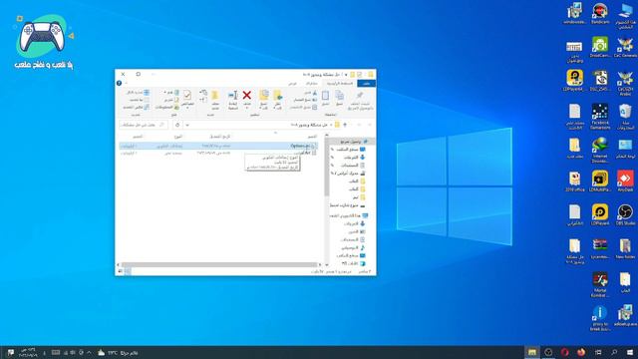Click Paste shortcut in Clipboard group
The width and height of the screenshot is (638, 359).
click(303, 107)
